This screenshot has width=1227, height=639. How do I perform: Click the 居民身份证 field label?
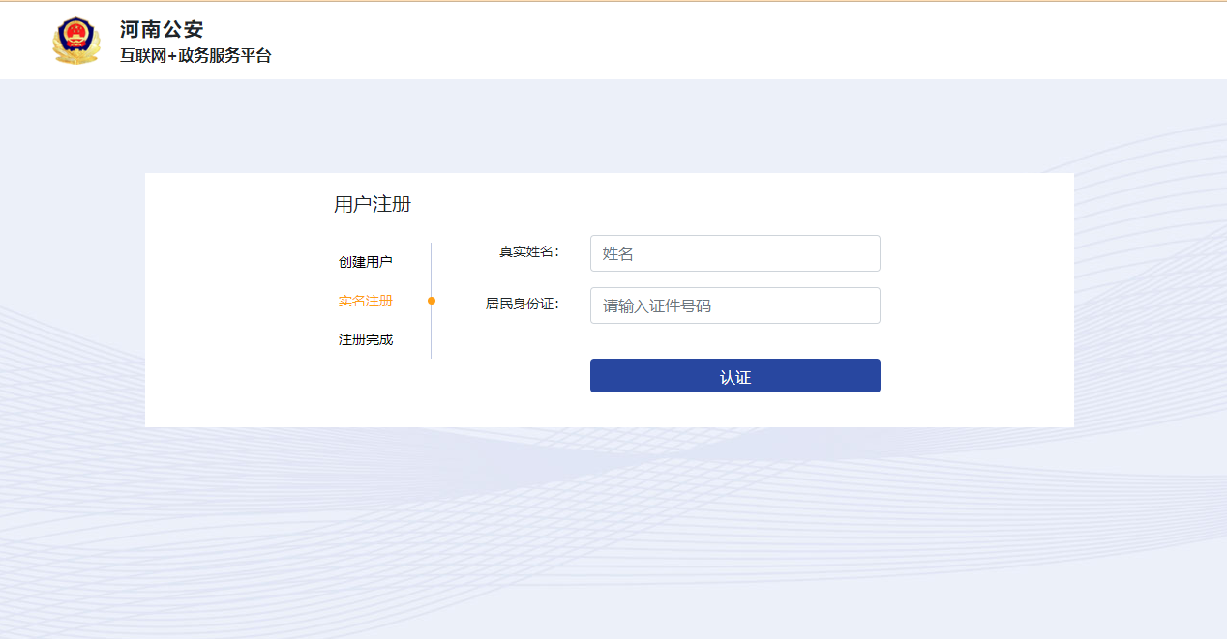coord(522,304)
